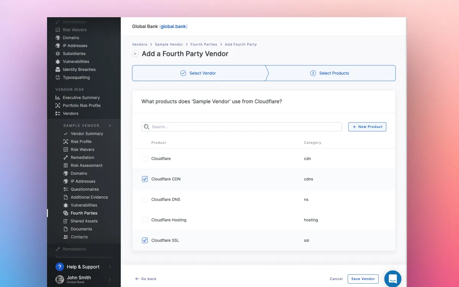
Task: Click the Contacts people icon in sidebar
Action: coord(66,237)
